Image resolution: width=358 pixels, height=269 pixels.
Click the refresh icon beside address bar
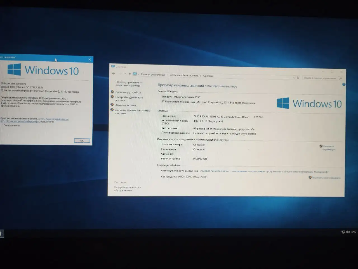pyautogui.click(x=298, y=78)
